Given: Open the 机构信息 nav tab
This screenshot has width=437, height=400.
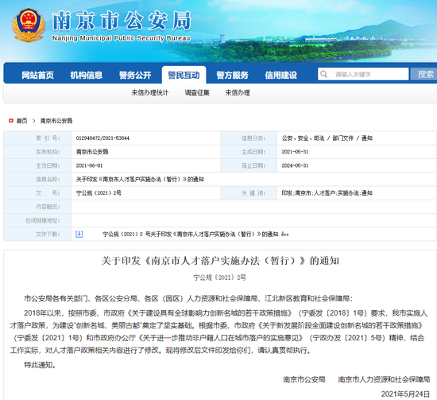Looking at the screenshot, I should tap(87, 75).
